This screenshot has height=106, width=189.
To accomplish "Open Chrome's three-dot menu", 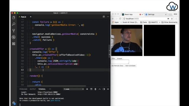I will point(176,19).
